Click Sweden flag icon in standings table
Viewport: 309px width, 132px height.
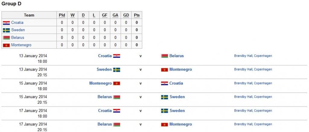pos(6,30)
